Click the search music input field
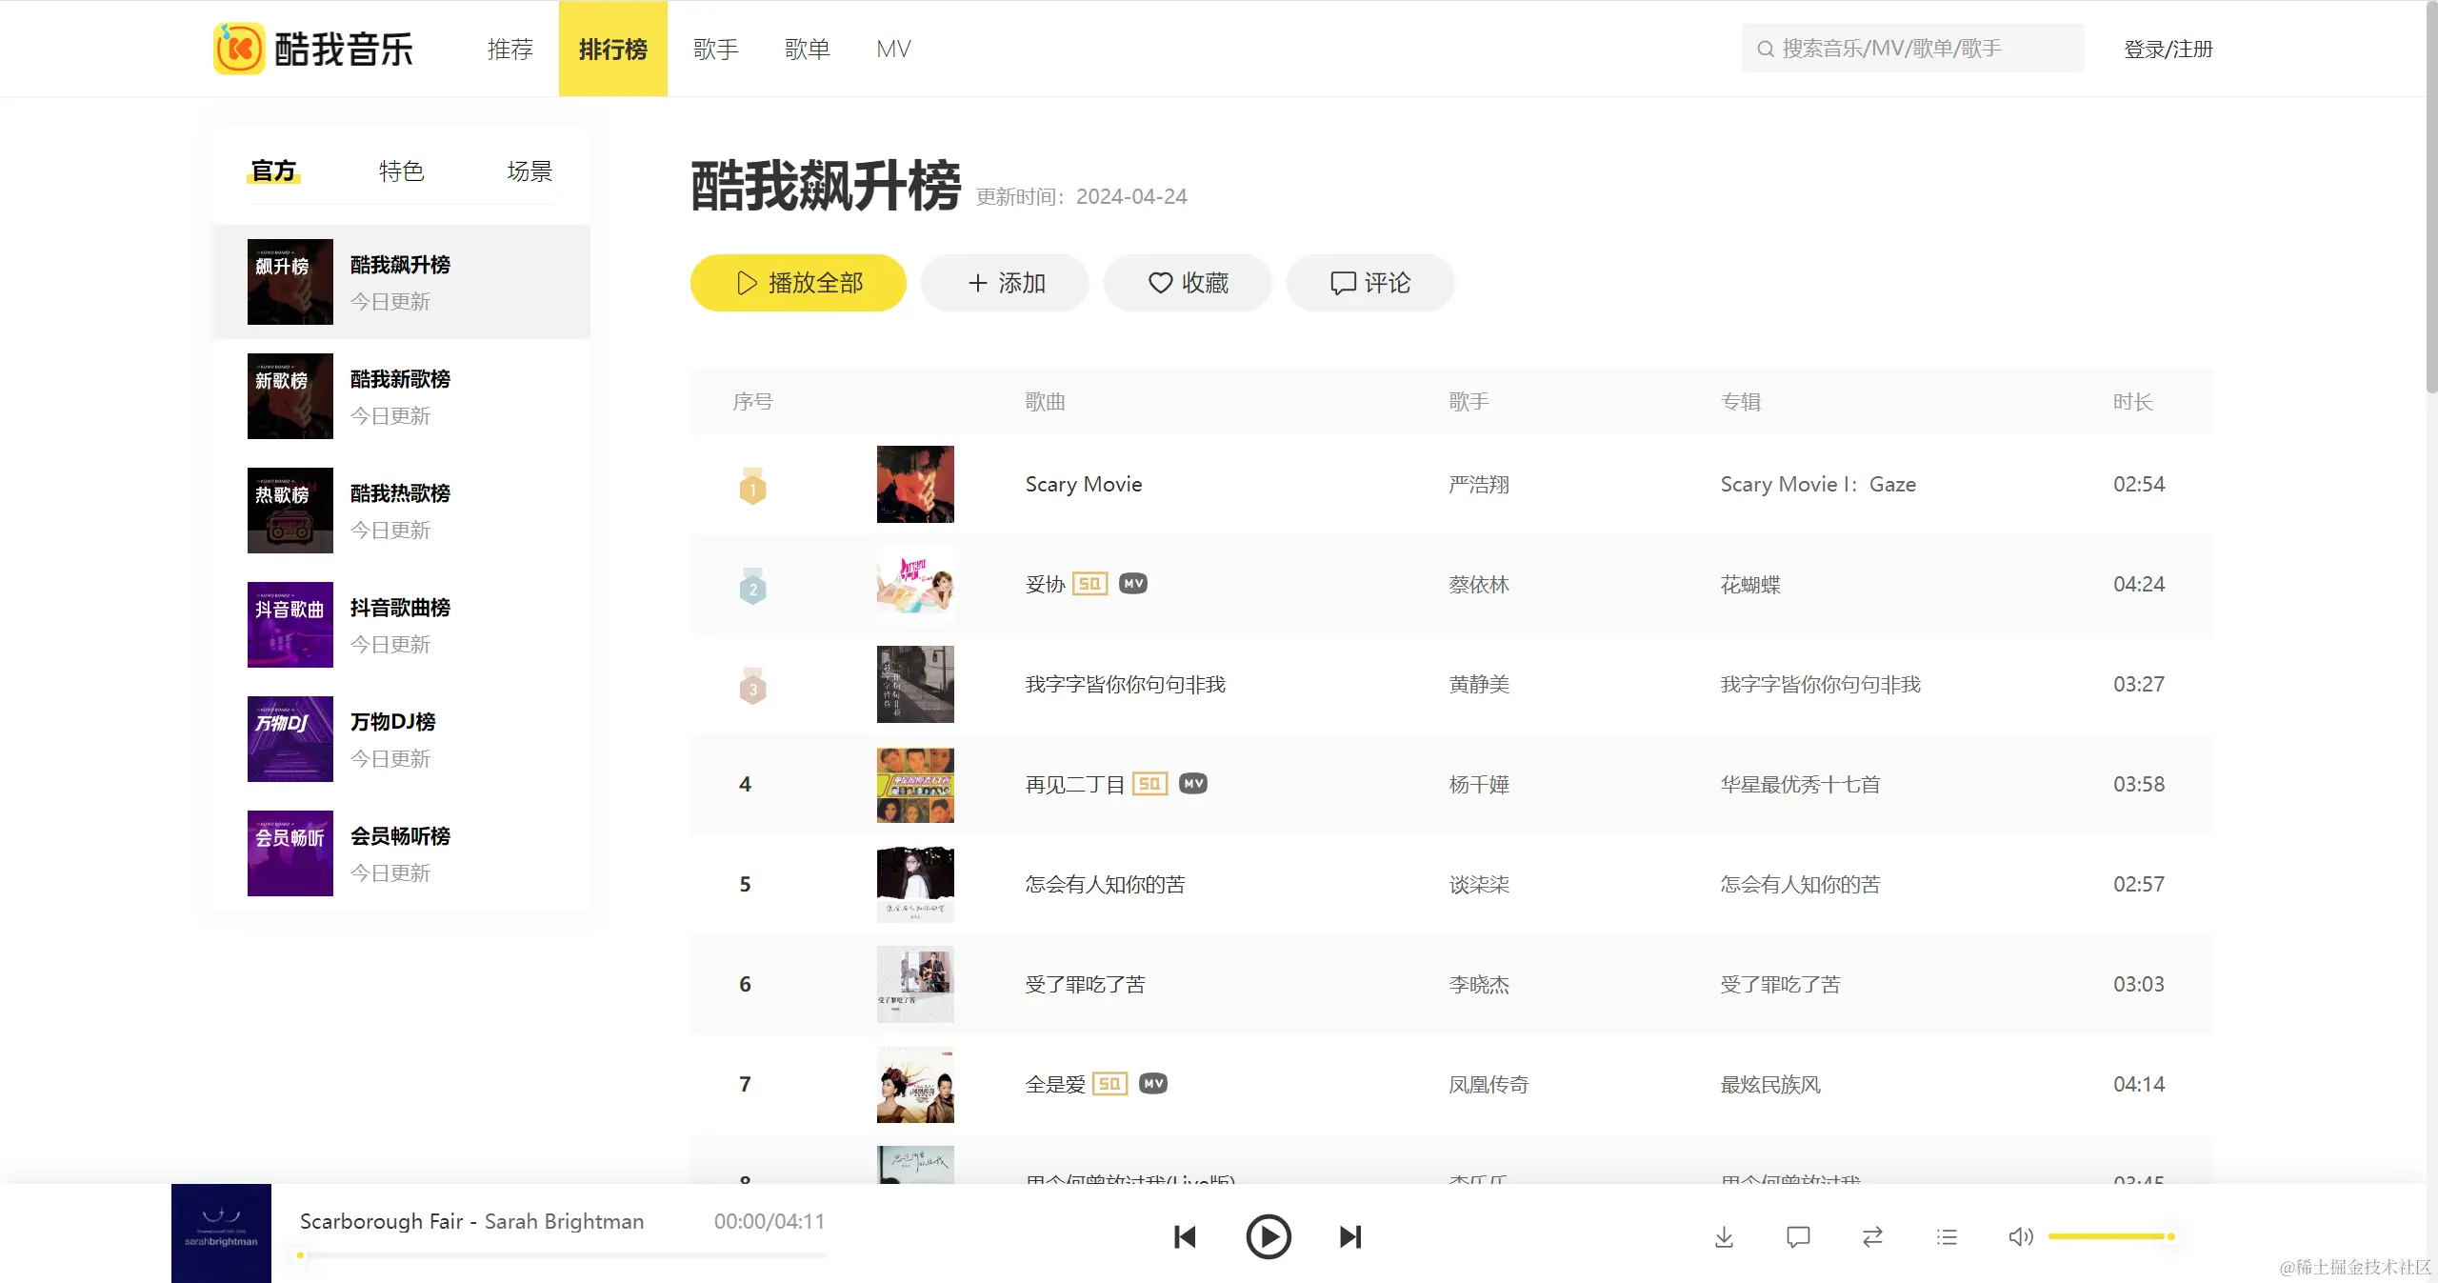The width and height of the screenshot is (2438, 1283). click(1914, 49)
